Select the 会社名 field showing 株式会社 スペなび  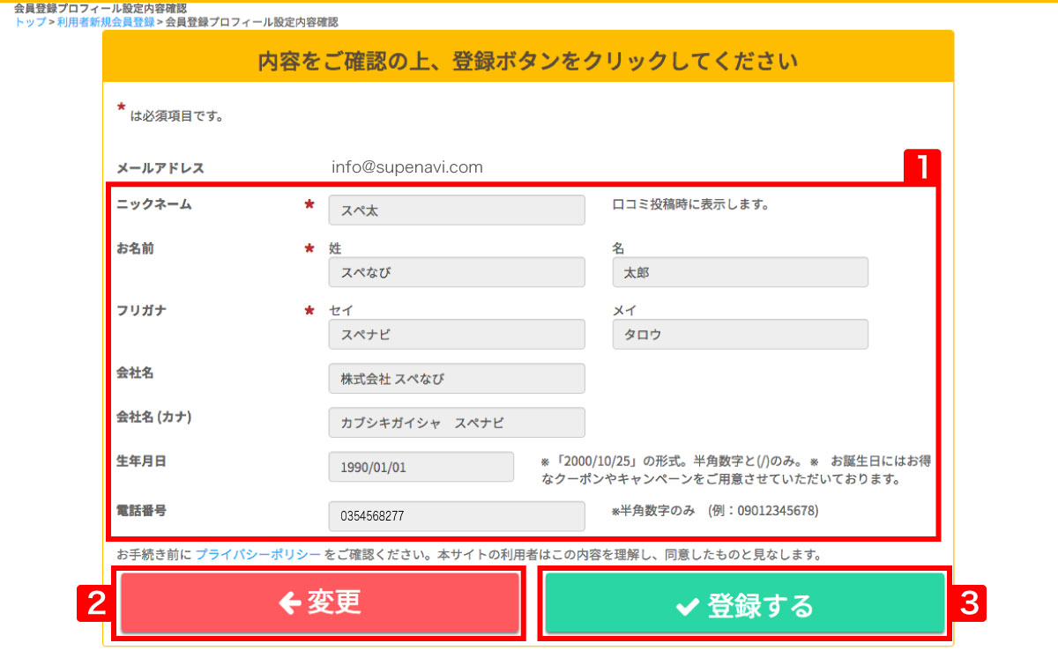click(456, 378)
